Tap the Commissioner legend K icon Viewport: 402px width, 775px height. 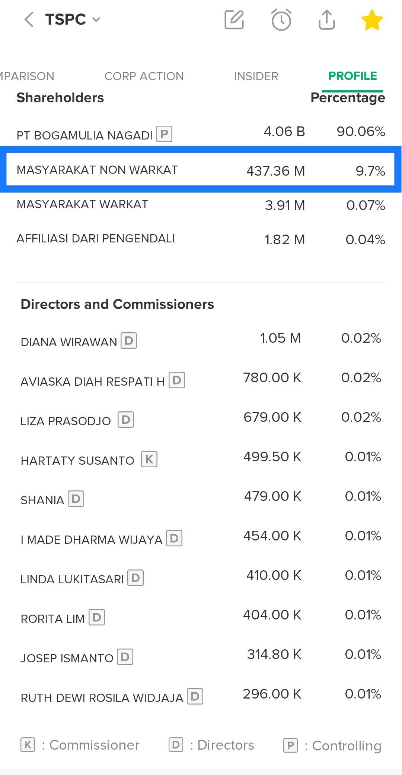pyautogui.click(x=28, y=745)
